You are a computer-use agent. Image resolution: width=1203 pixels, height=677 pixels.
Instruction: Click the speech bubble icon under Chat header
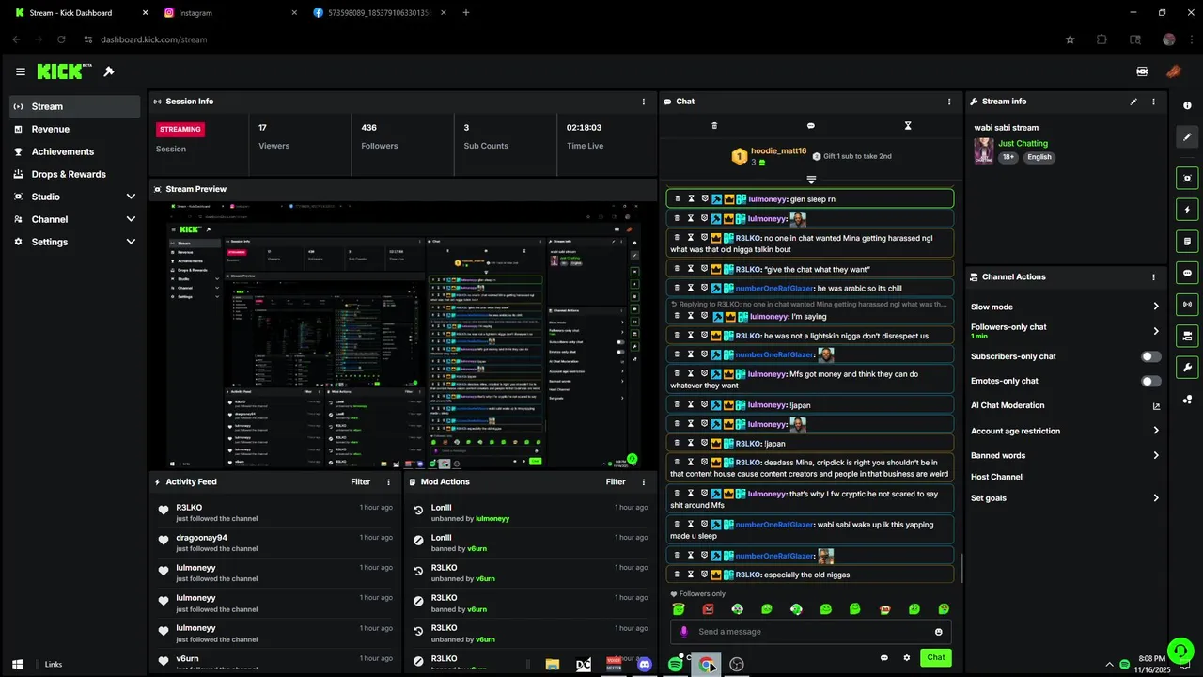(811, 125)
